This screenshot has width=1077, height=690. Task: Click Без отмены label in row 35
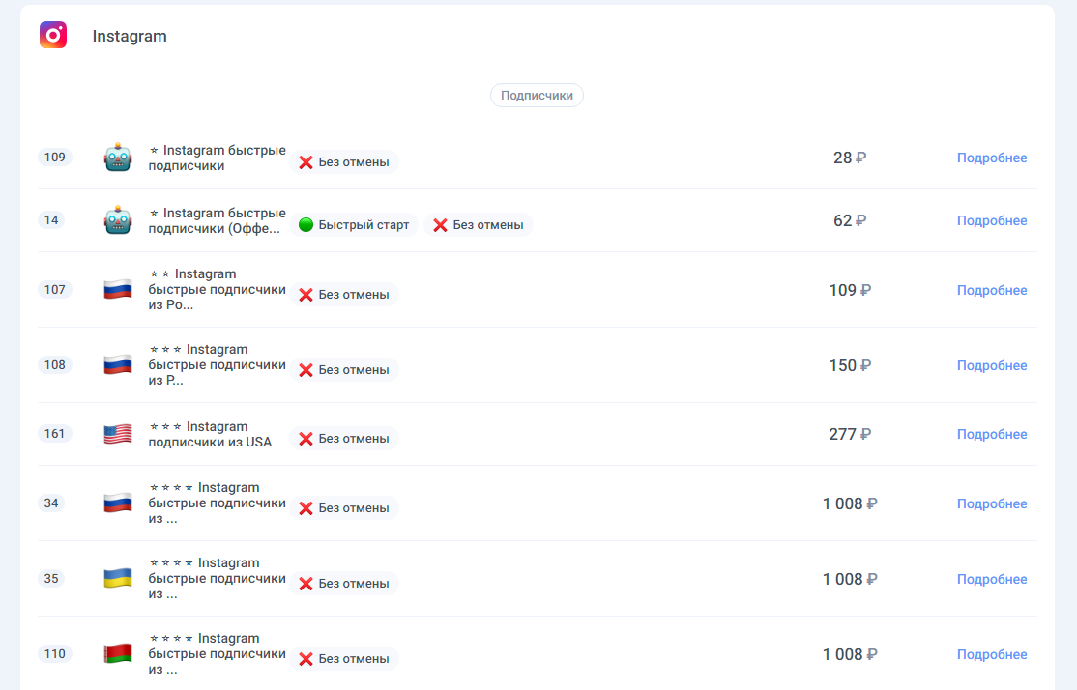pos(354,584)
